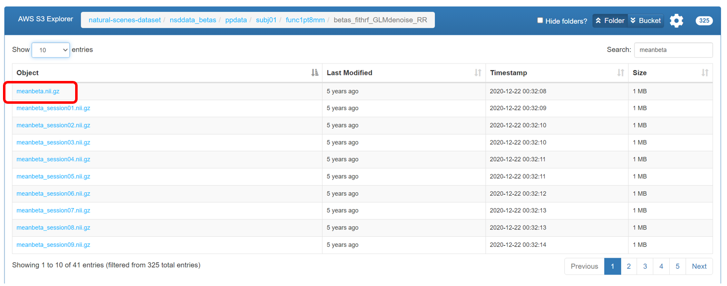727x286 pixels.
Task: Click the AWS S3 Explorer title
Action: [45, 19]
